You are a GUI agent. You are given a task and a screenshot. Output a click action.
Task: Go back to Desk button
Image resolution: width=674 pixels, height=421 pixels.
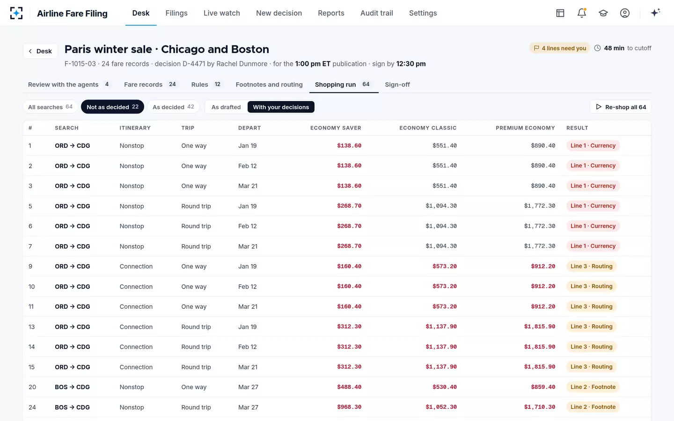[40, 51]
